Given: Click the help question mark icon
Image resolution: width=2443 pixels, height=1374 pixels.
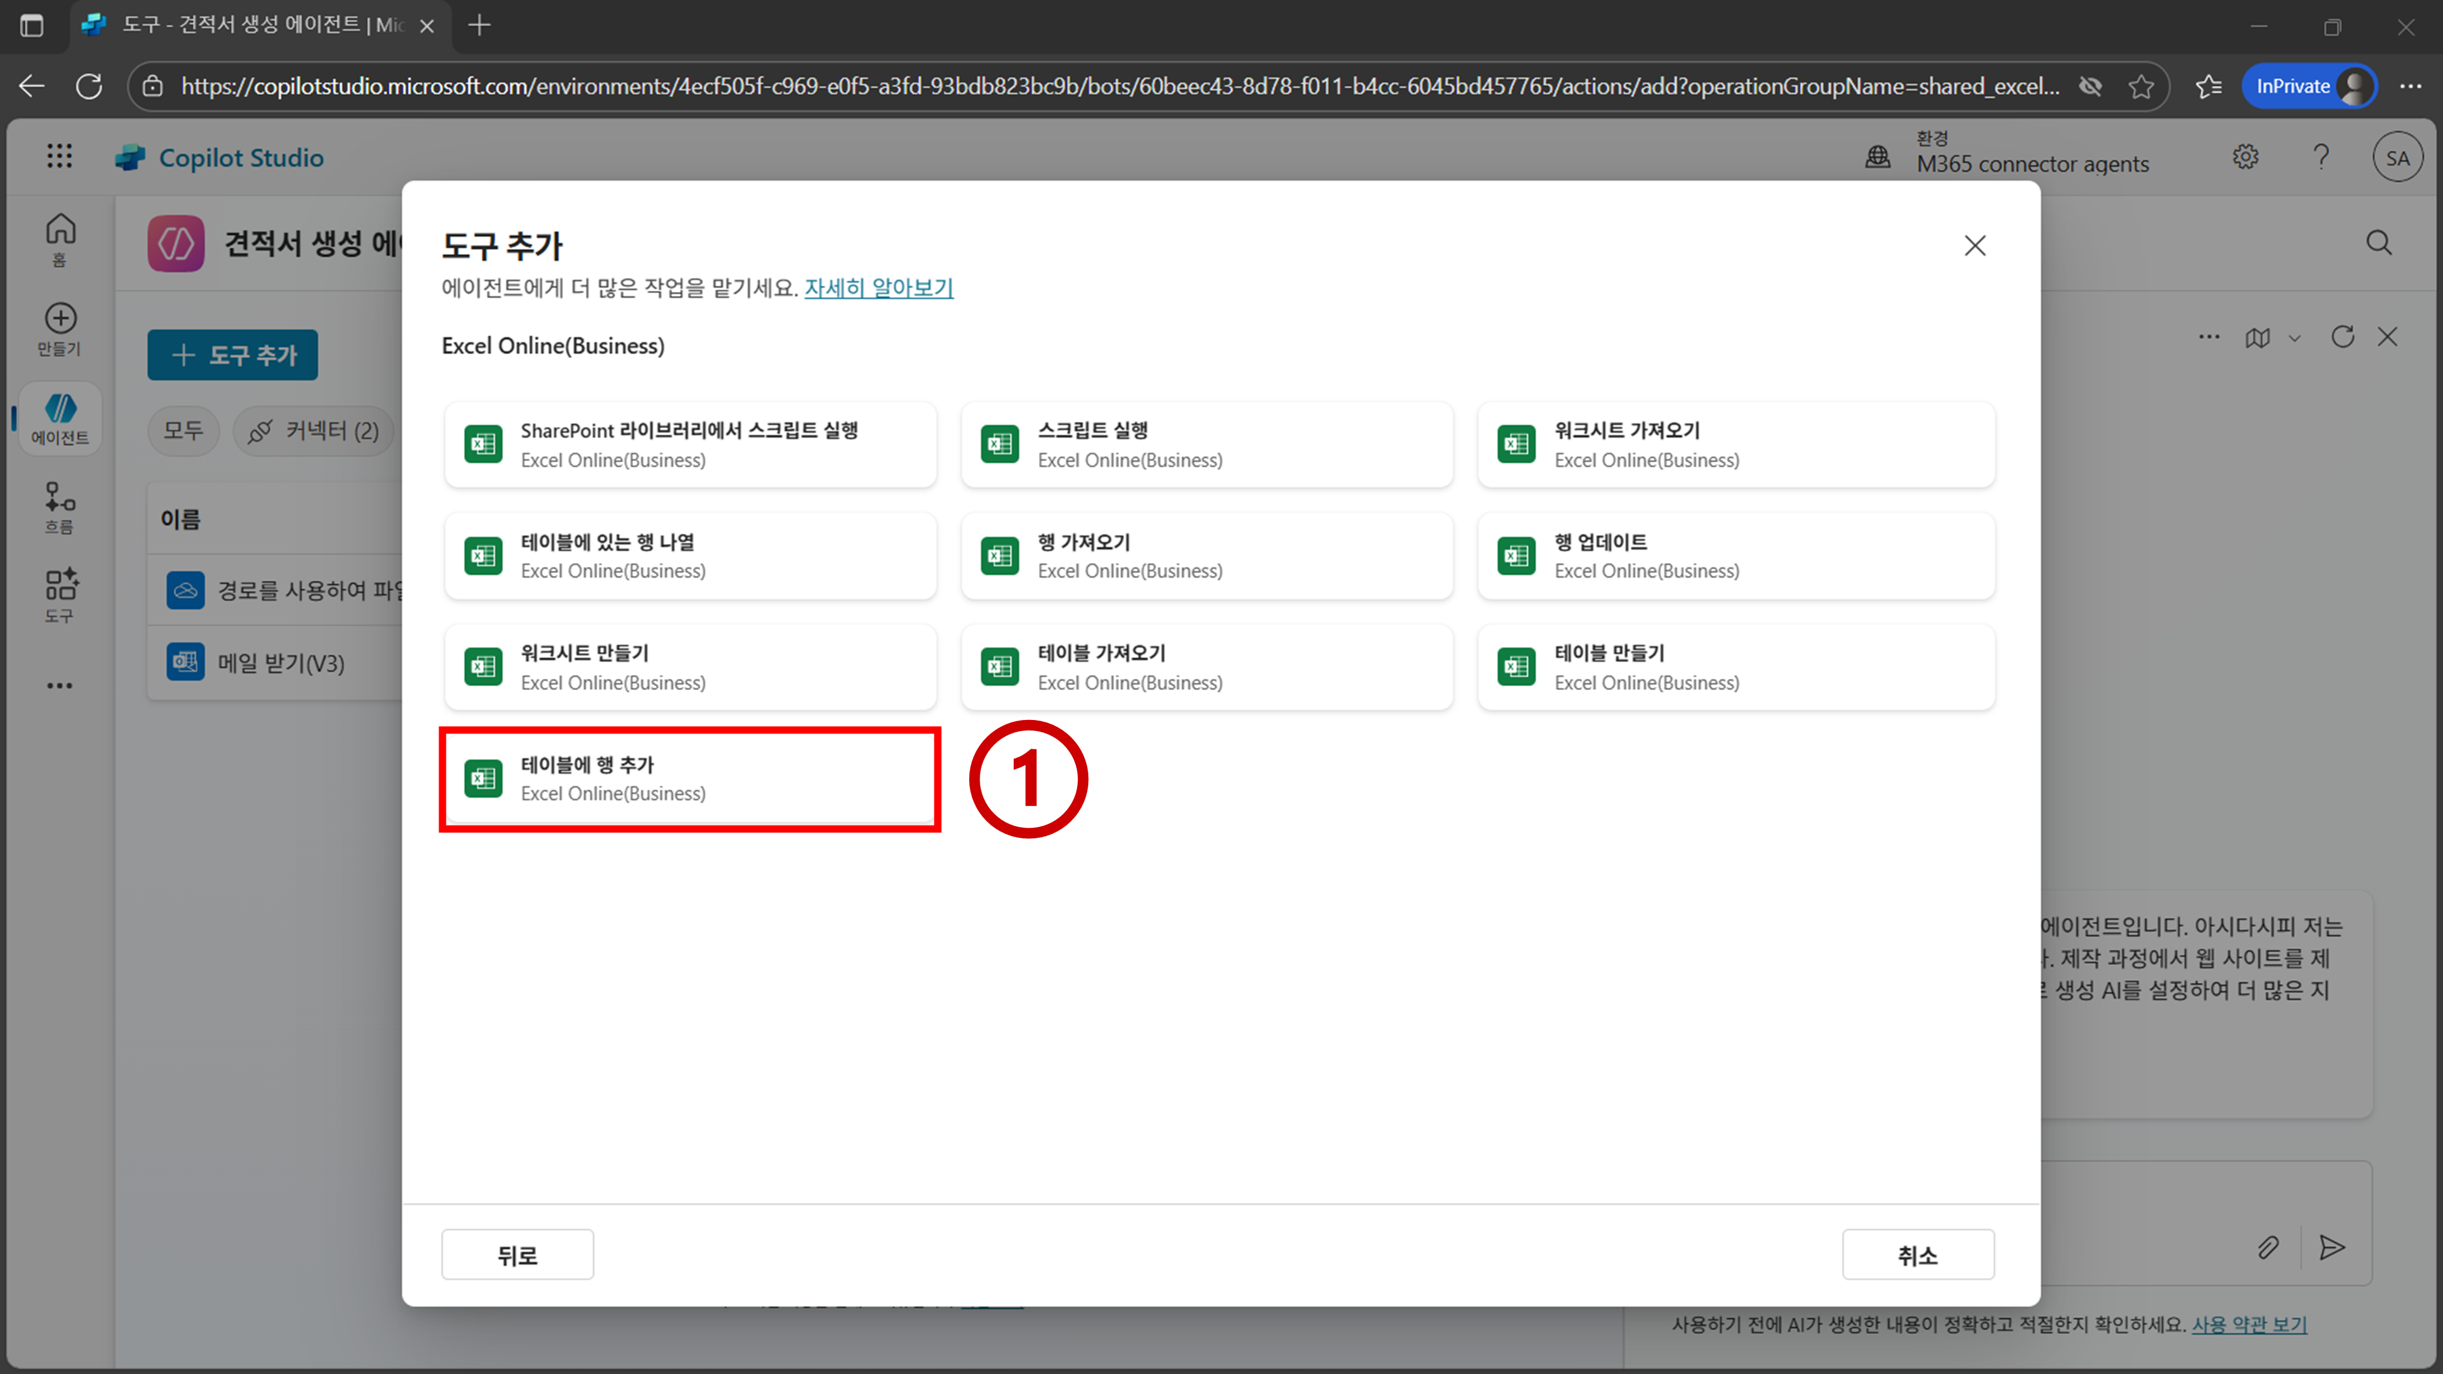Looking at the screenshot, I should coord(2321,156).
